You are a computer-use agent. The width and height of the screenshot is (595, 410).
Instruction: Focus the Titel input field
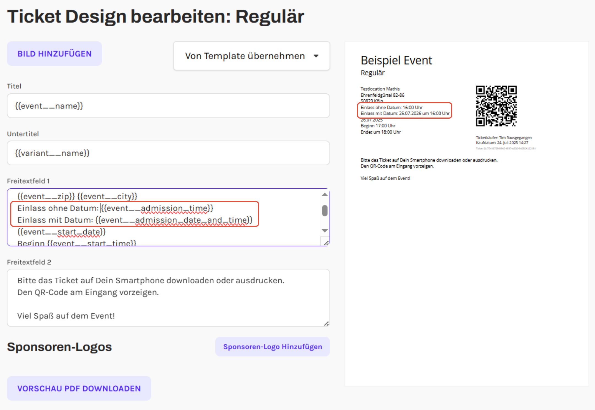point(168,106)
